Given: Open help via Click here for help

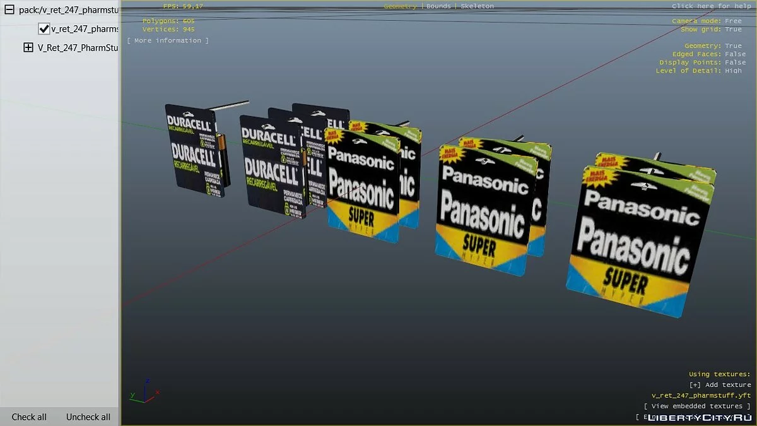Looking at the screenshot, I should tap(710, 6).
